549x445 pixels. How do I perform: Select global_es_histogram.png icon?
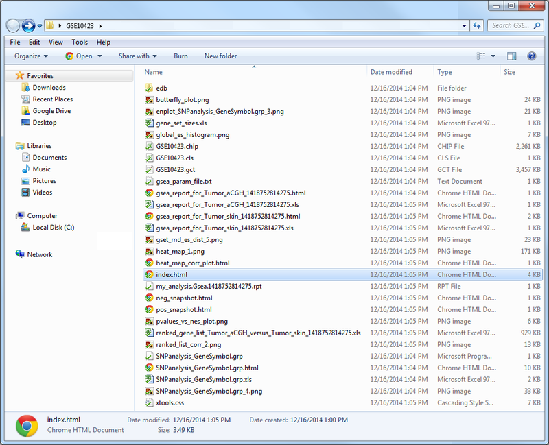pos(149,134)
